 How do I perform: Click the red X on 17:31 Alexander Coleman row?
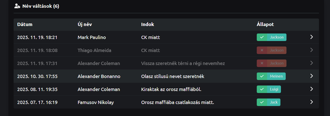click(x=262, y=63)
